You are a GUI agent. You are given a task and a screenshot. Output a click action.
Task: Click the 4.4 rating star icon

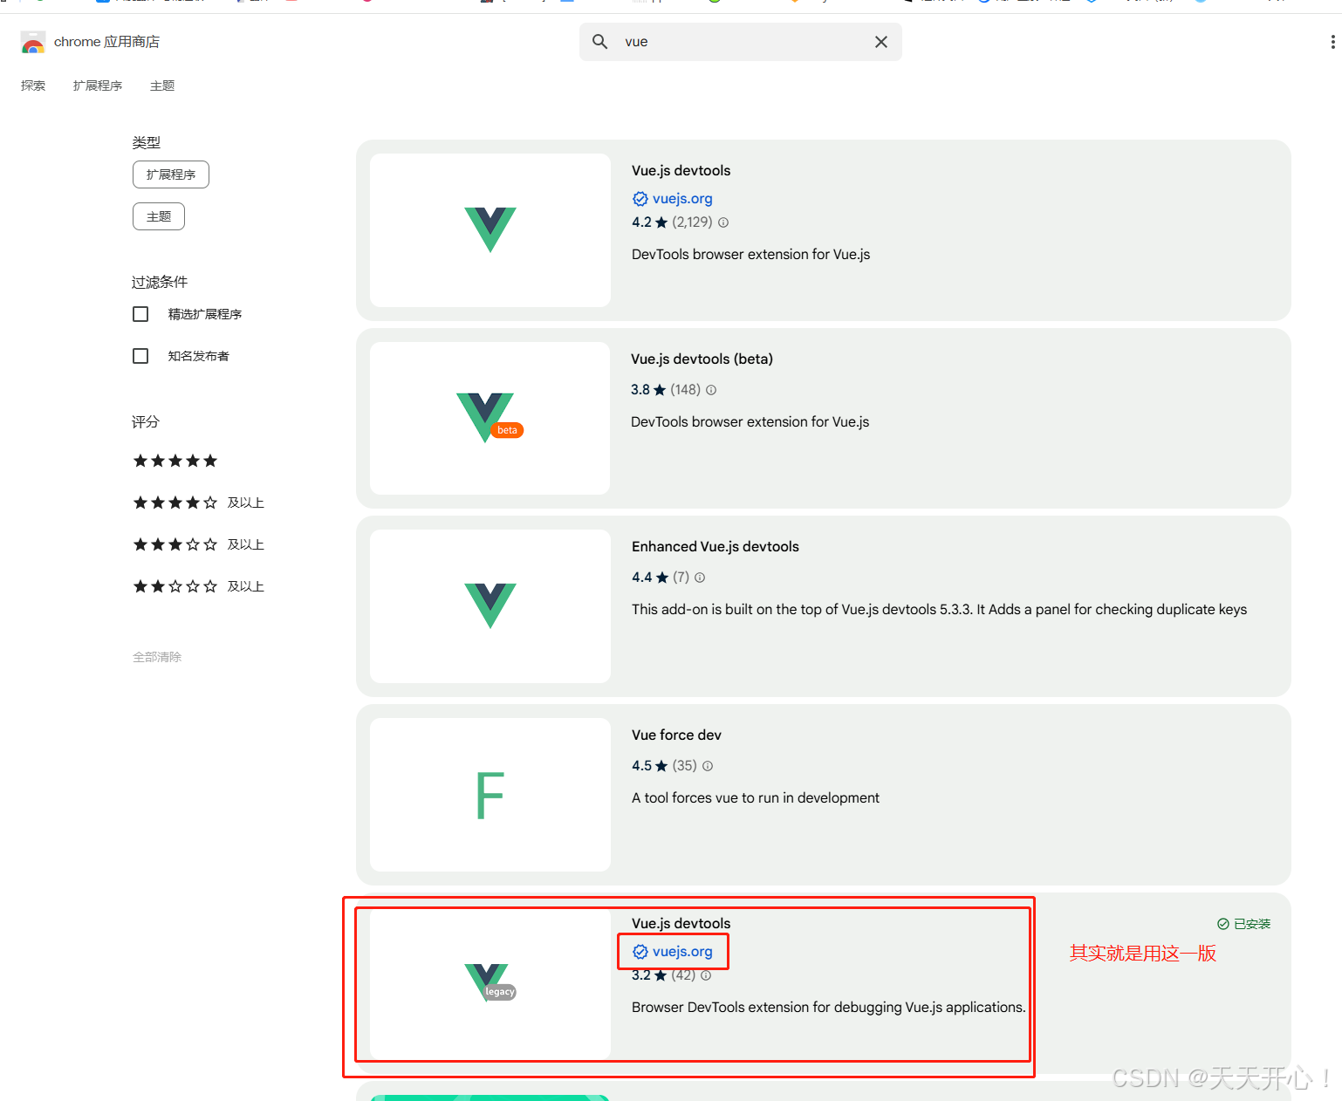tap(662, 578)
